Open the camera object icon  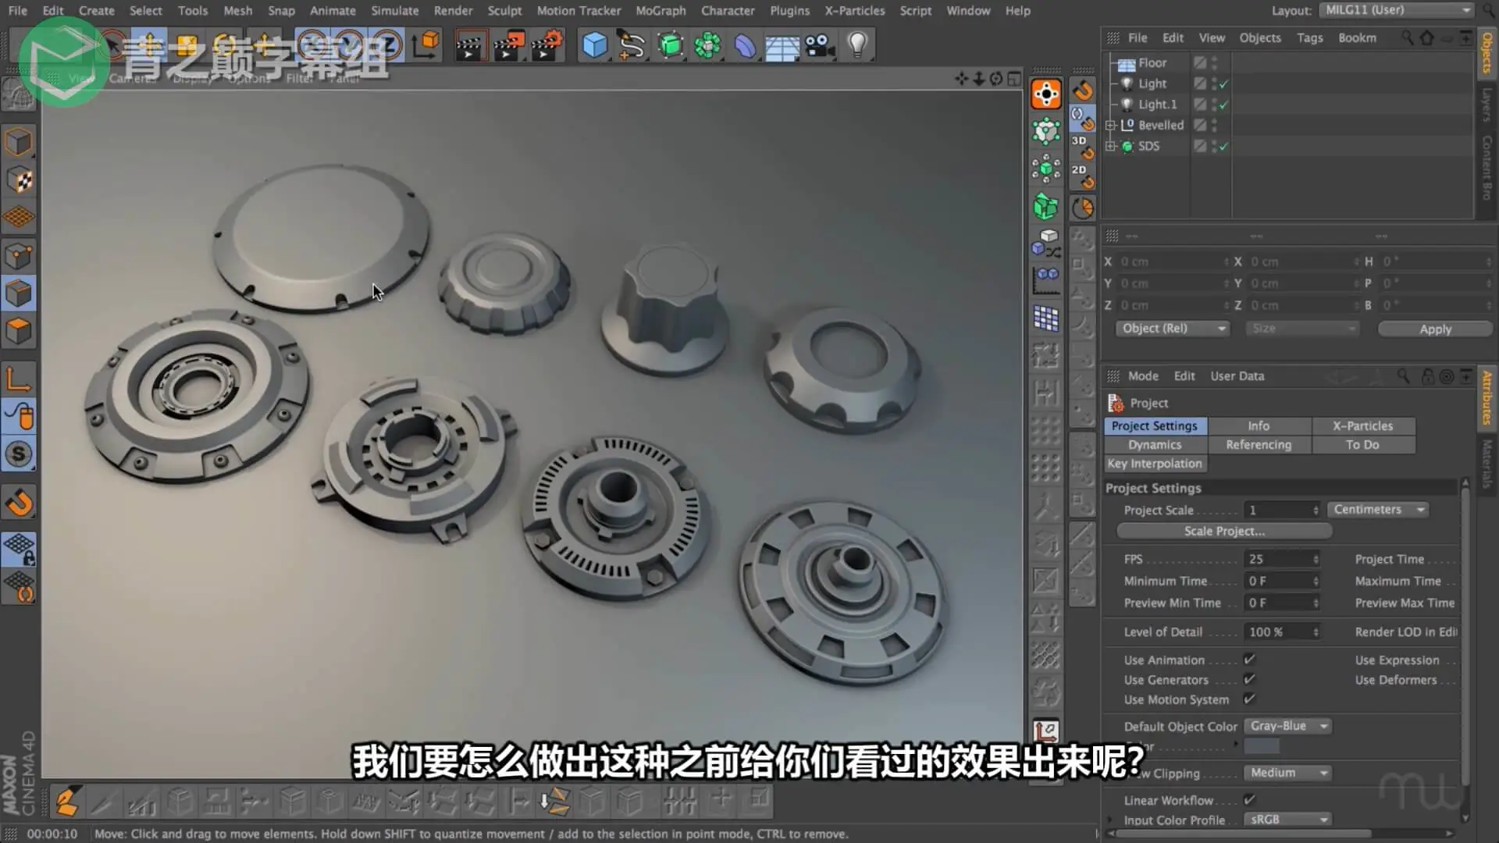pos(819,45)
